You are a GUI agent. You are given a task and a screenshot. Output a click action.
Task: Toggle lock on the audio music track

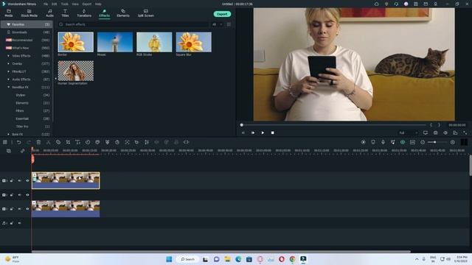pos(12,223)
